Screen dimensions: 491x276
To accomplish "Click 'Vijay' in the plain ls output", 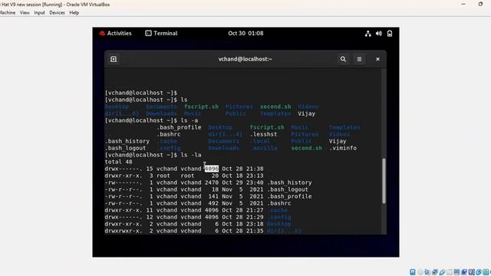I will point(307,113).
